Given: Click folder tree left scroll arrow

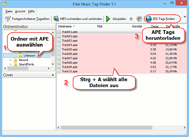Looking at the screenshot, I should (x=5, y=68).
